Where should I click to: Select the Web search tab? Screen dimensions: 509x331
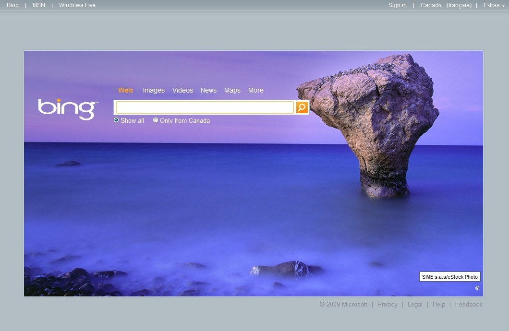pyautogui.click(x=125, y=90)
